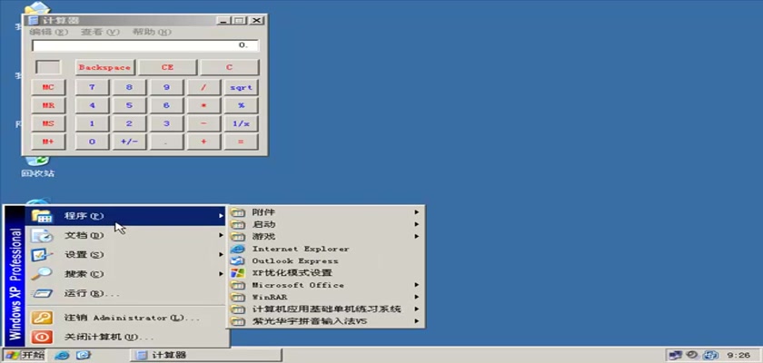Open the 程序 programs menu item

[x=127, y=216]
